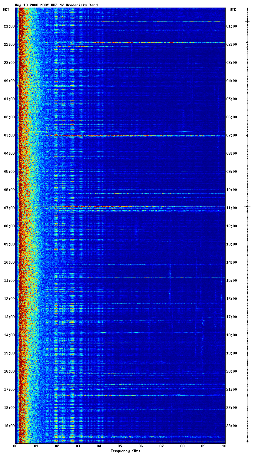Click the 12:00 ECT time label

point(9,299)
